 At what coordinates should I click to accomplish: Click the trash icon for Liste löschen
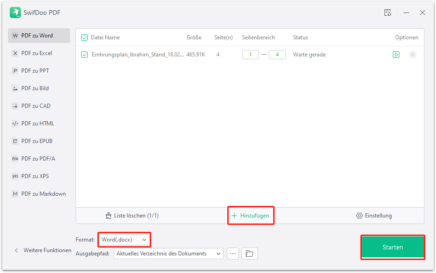pos(109,216)
